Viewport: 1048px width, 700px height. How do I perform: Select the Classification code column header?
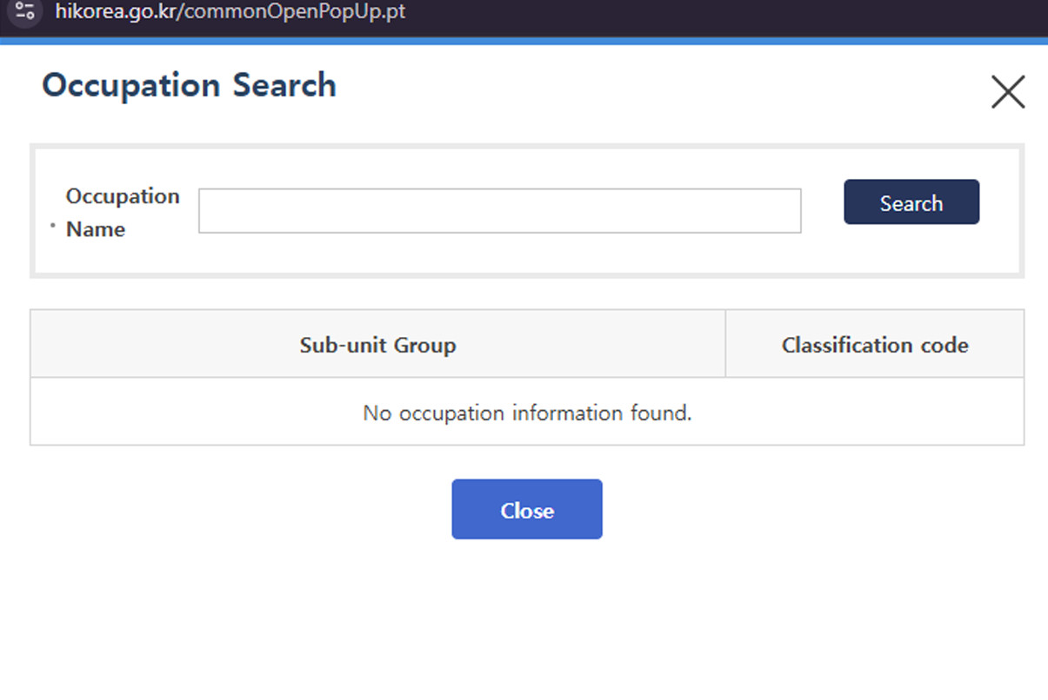click(x=874, y=345)
